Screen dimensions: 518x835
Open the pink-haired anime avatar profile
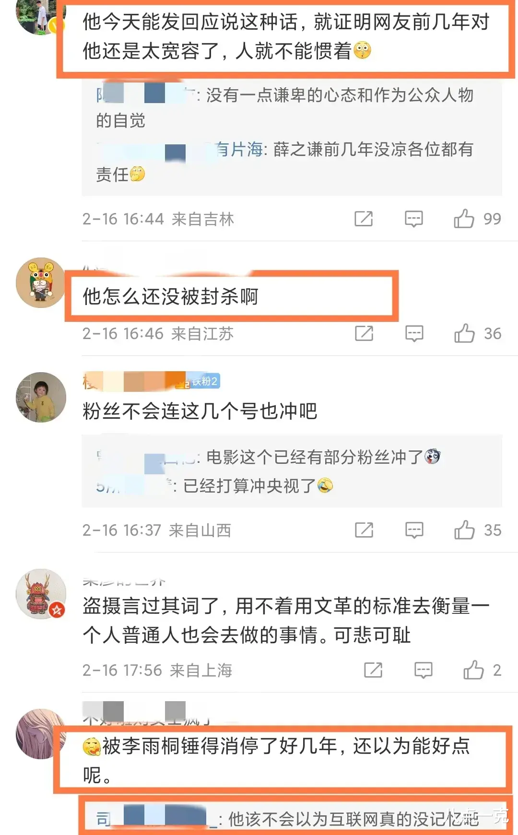41,734
